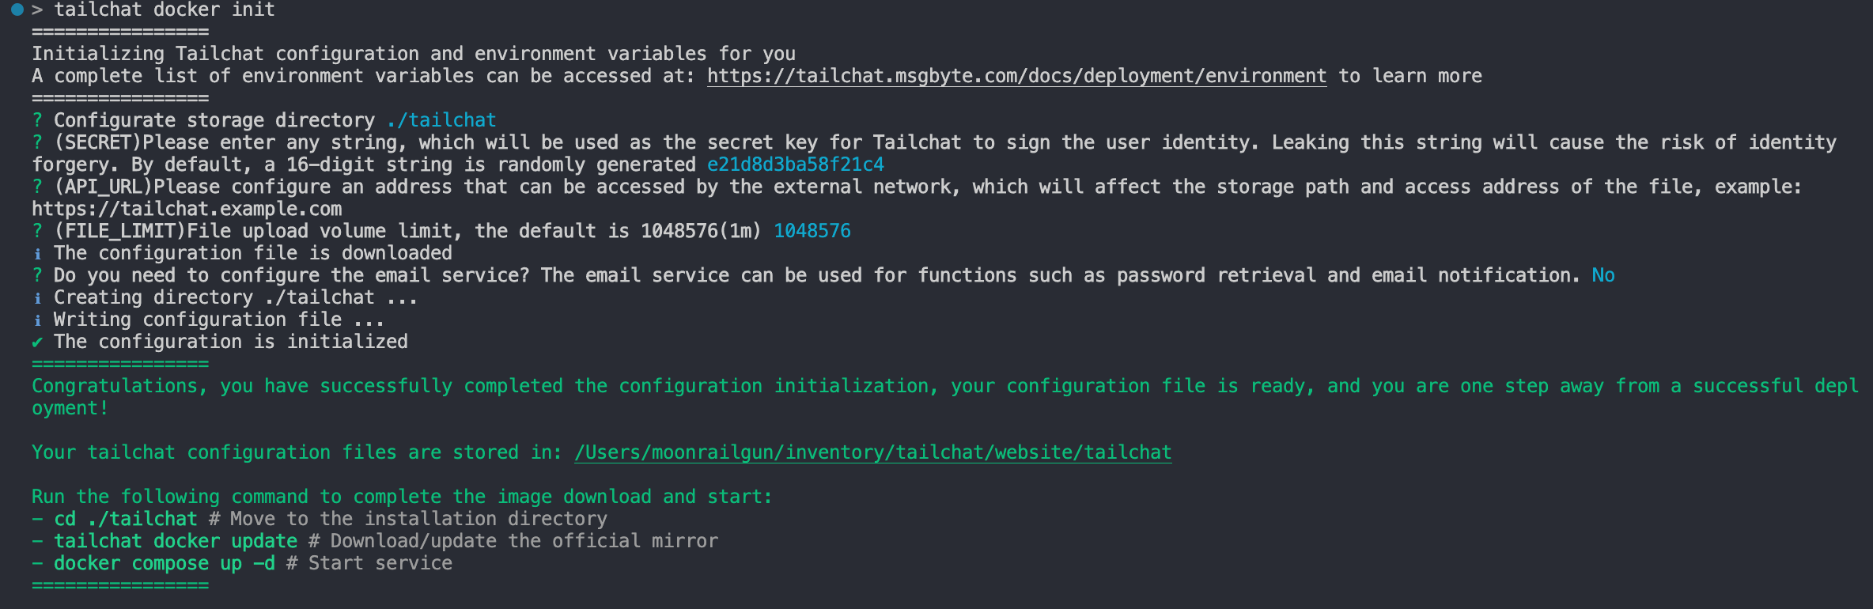The height and width of the screenshot is (609, 1873).
Task: Click the "tailchat docker update" command
Action: [x=175, y=541]
